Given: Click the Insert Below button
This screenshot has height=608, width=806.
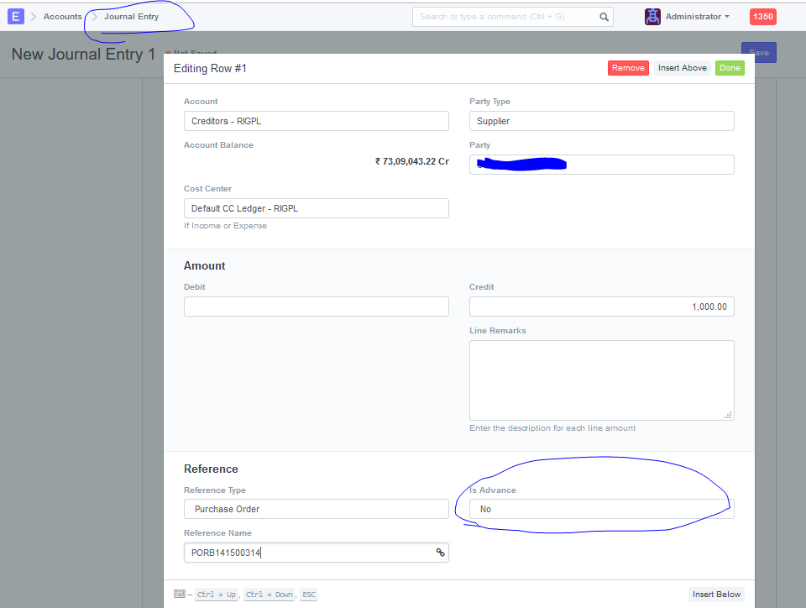Looking at the screenshot, I should point(716,594).
